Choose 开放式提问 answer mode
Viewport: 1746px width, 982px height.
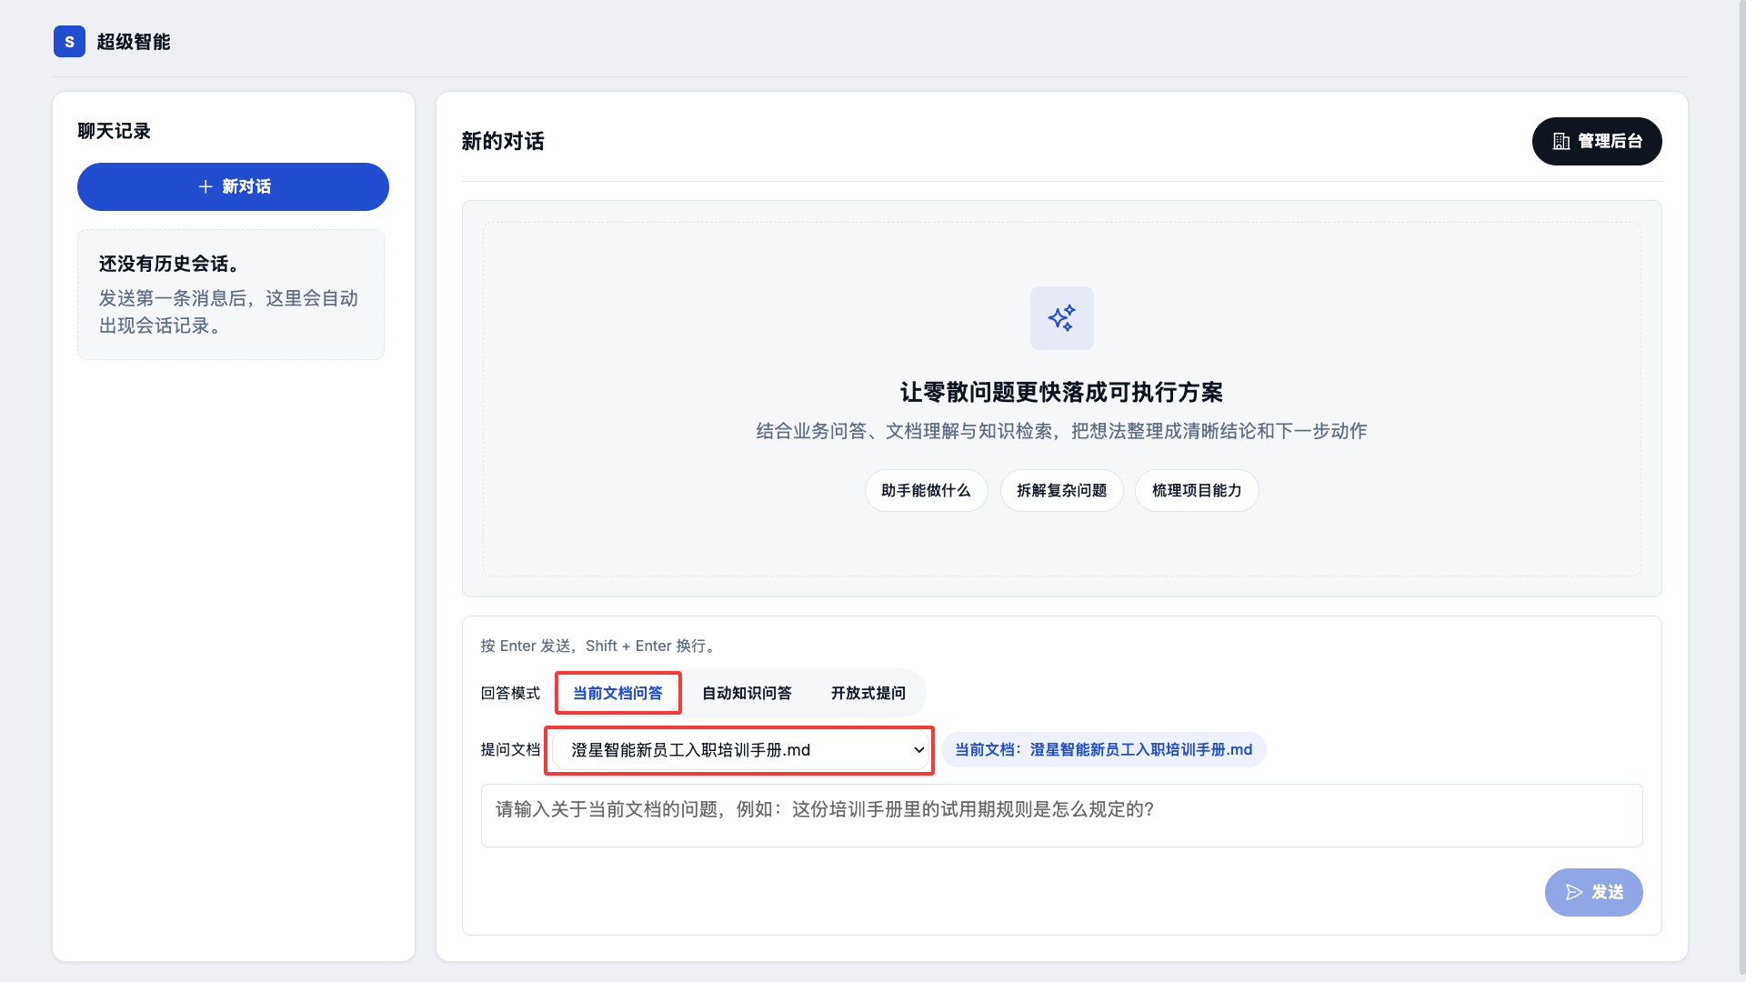click(868, 693)
